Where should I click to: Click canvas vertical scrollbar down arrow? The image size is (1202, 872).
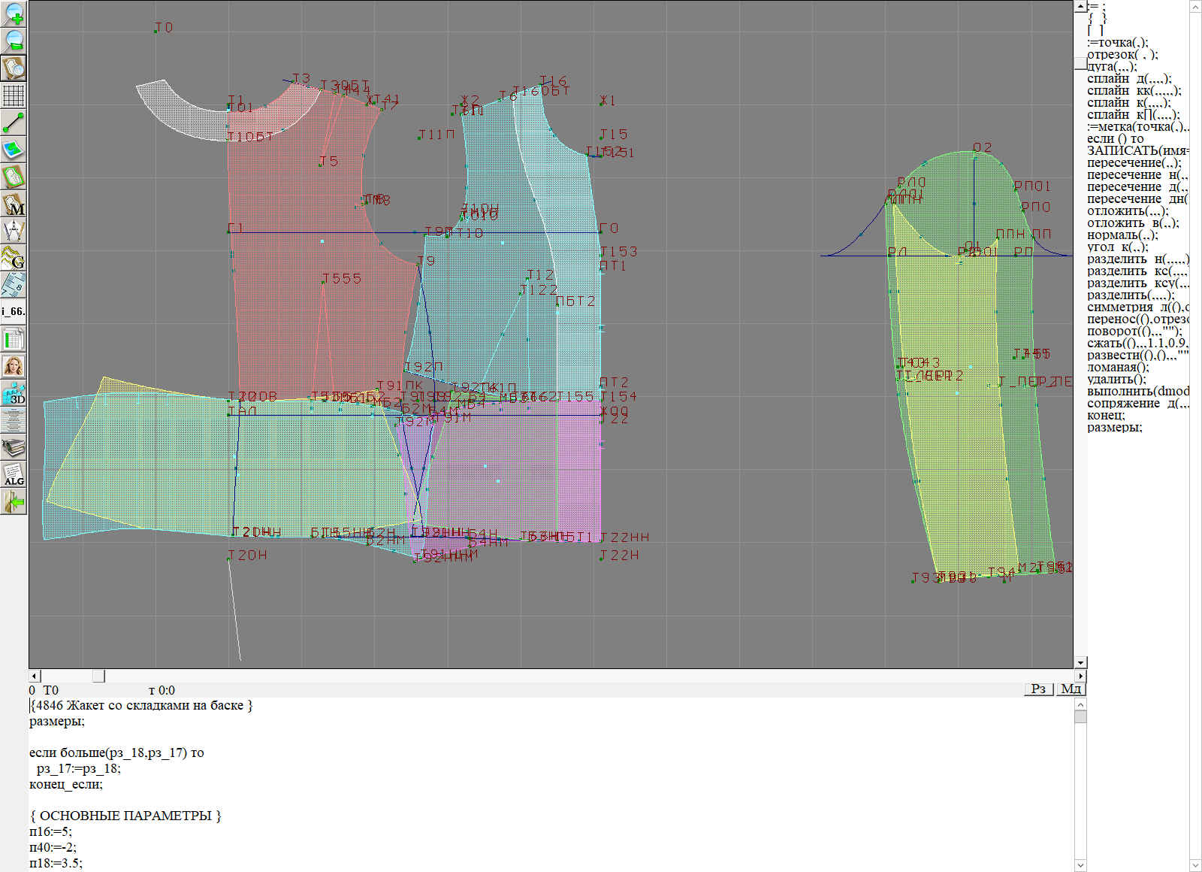pyautogui.click(x=1080, y=662)
